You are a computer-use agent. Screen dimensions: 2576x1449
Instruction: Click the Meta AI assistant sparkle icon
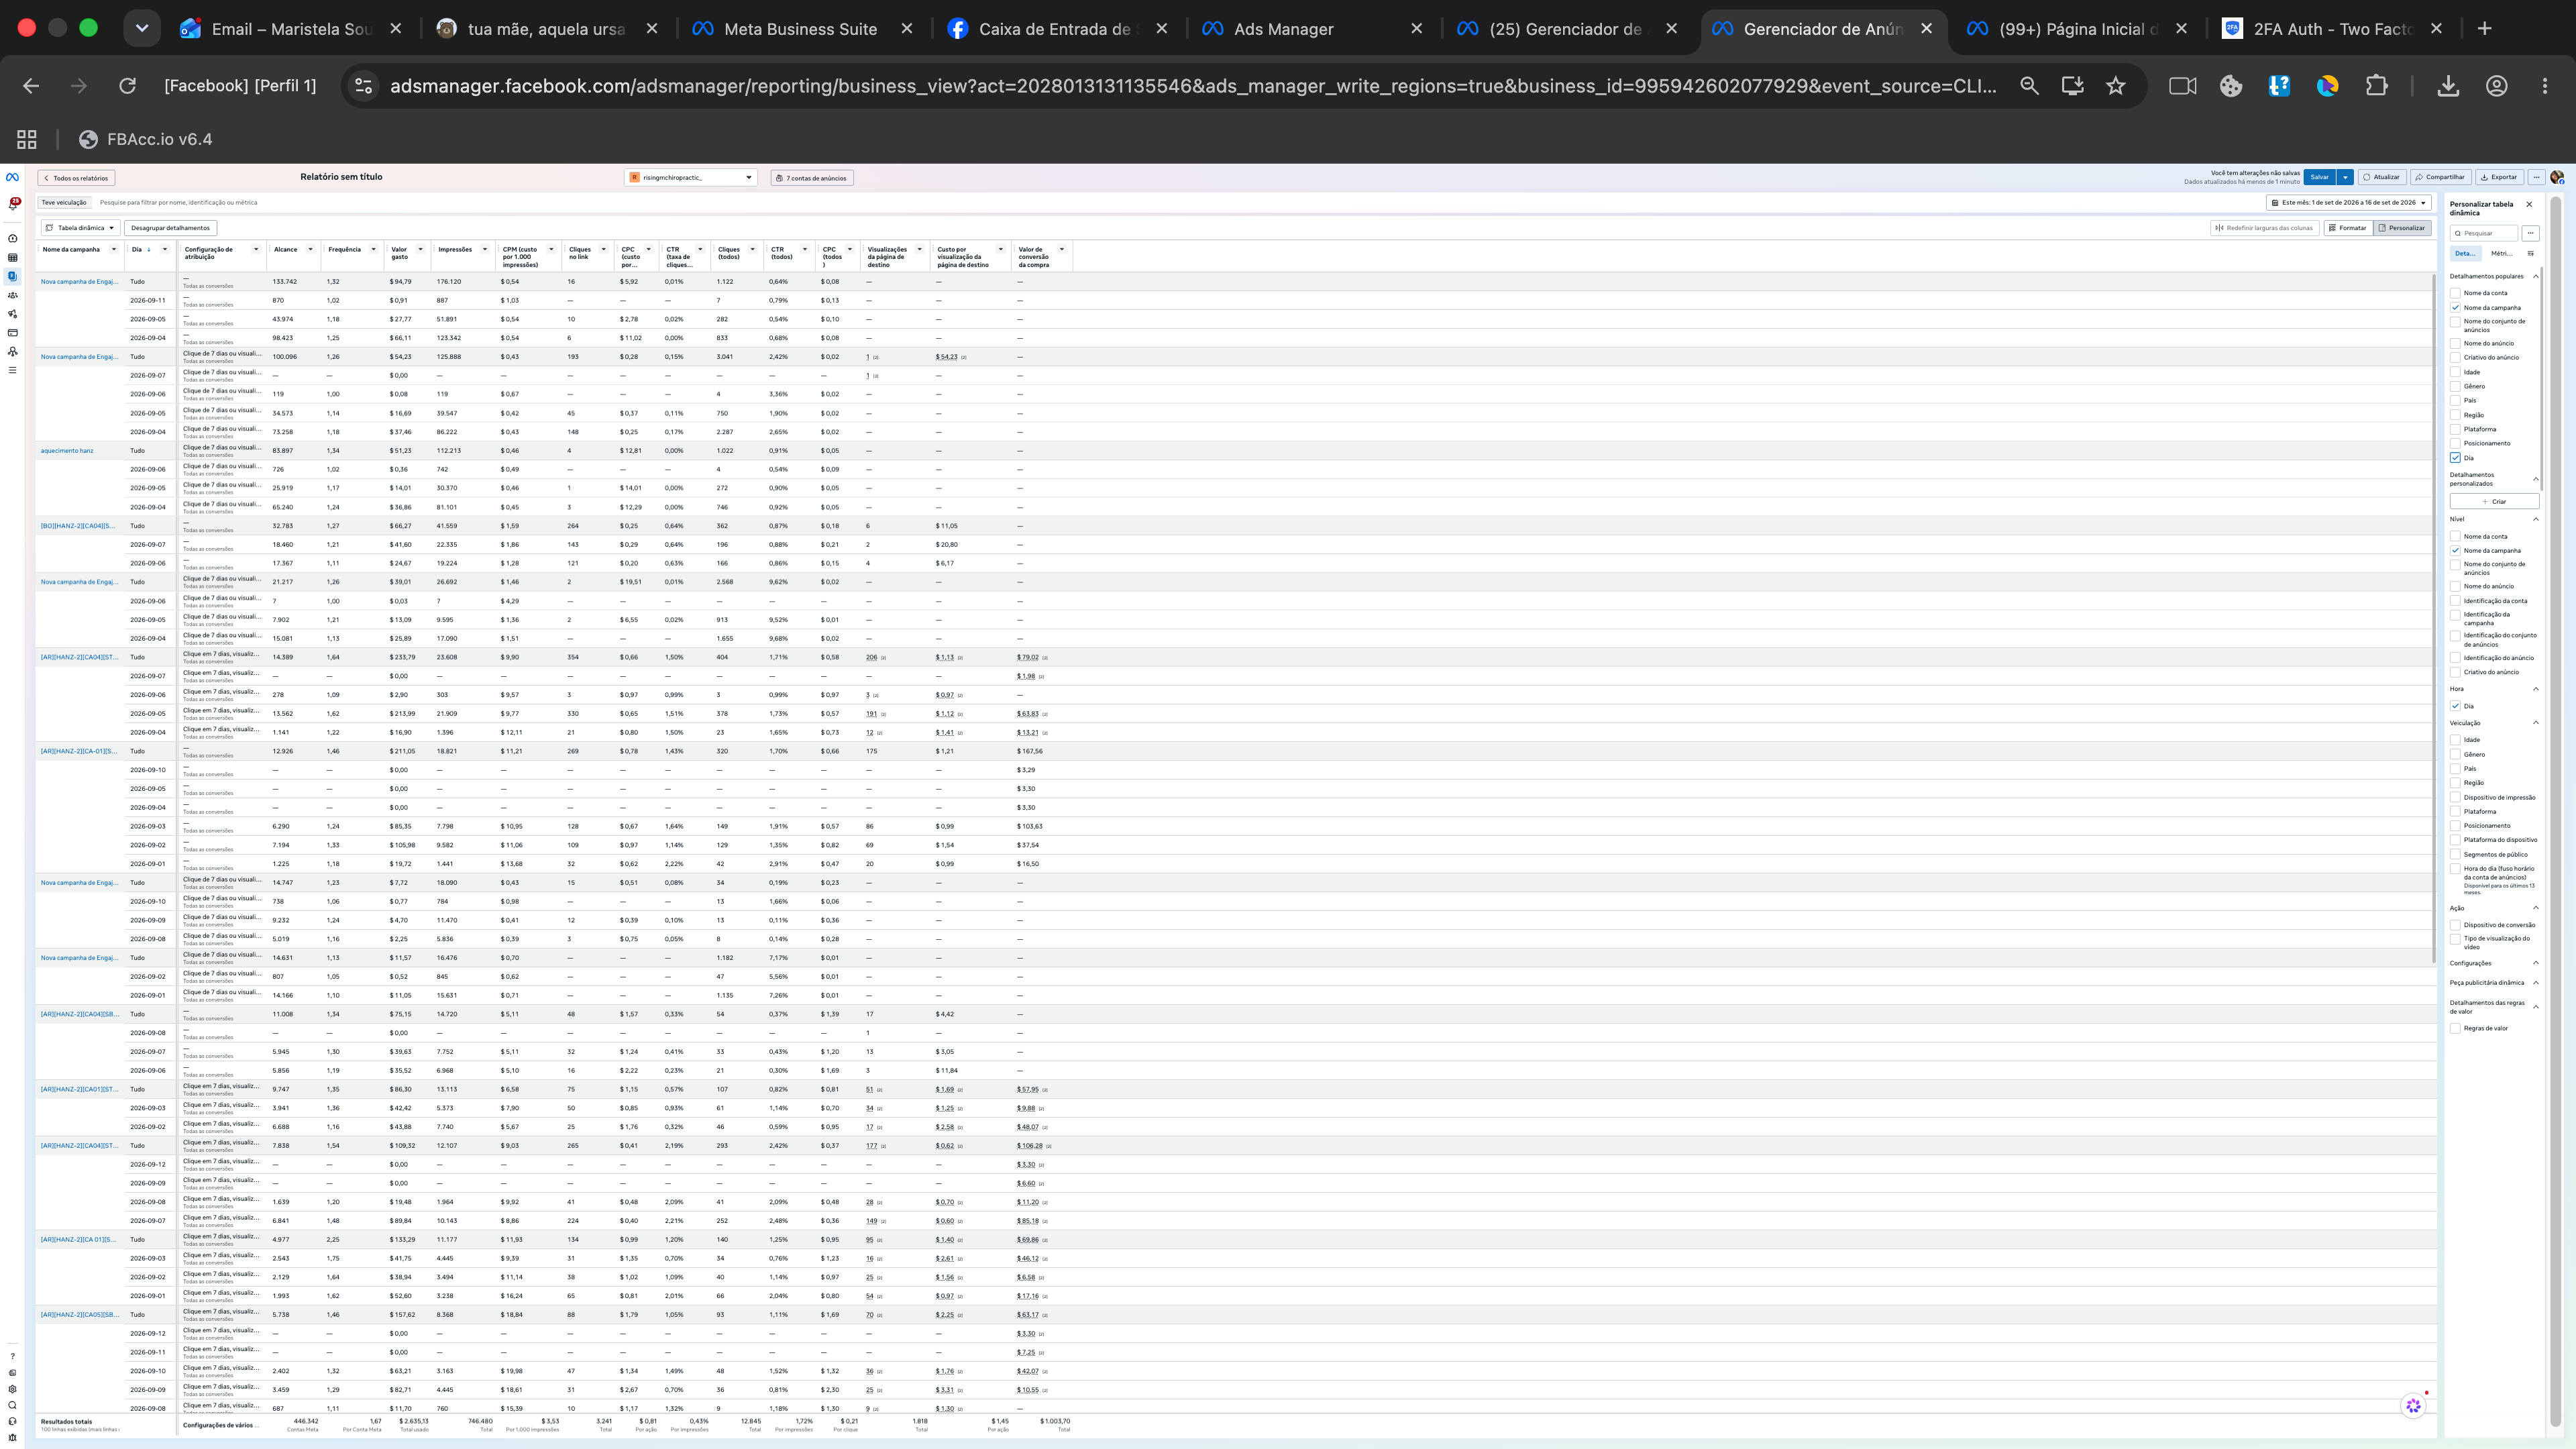pos(2413,1406)
